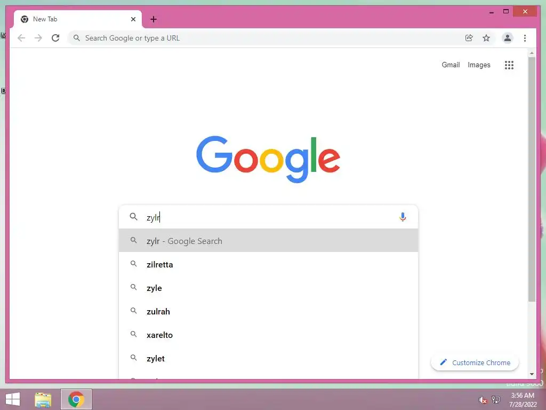Click the Google logo
546x410 pixels.
coord(268,159)
